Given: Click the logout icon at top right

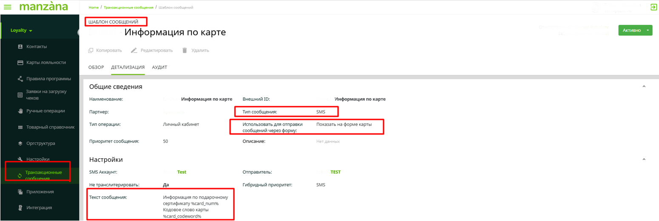Looking at the screenshot, I should [x=653, y=7].
